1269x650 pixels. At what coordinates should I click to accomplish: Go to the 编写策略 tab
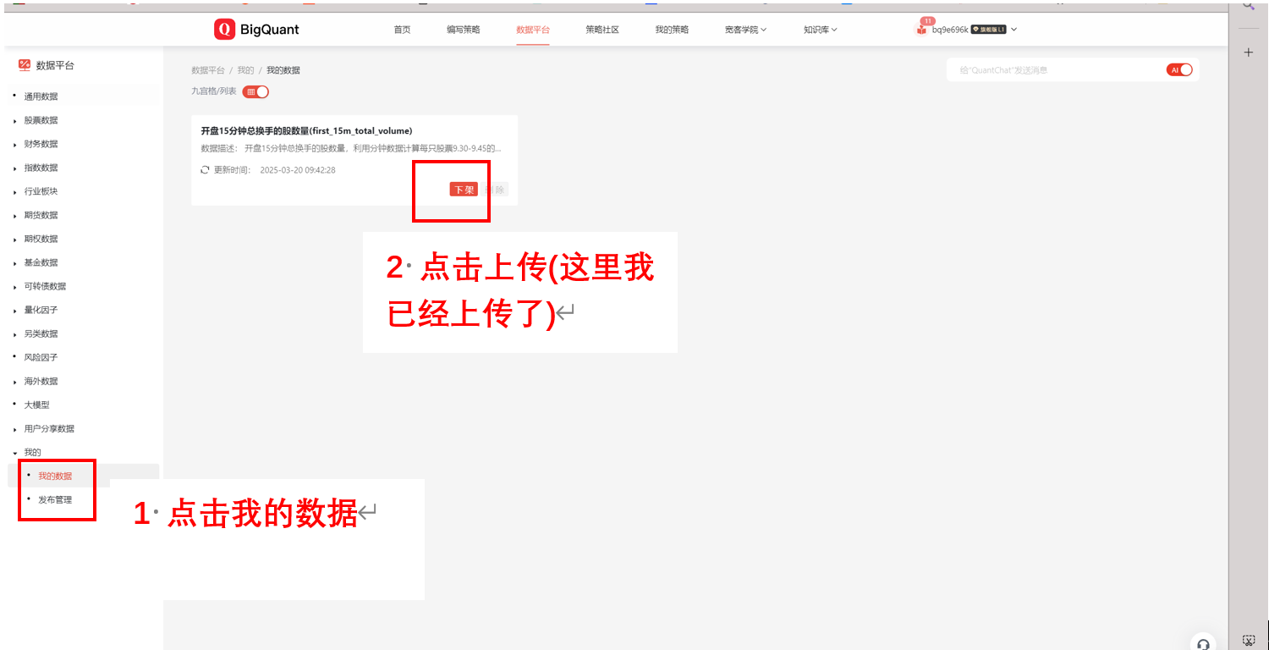(463, 30)
